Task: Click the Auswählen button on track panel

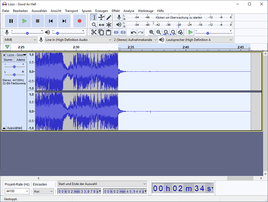Action: (x=14, y=128)
